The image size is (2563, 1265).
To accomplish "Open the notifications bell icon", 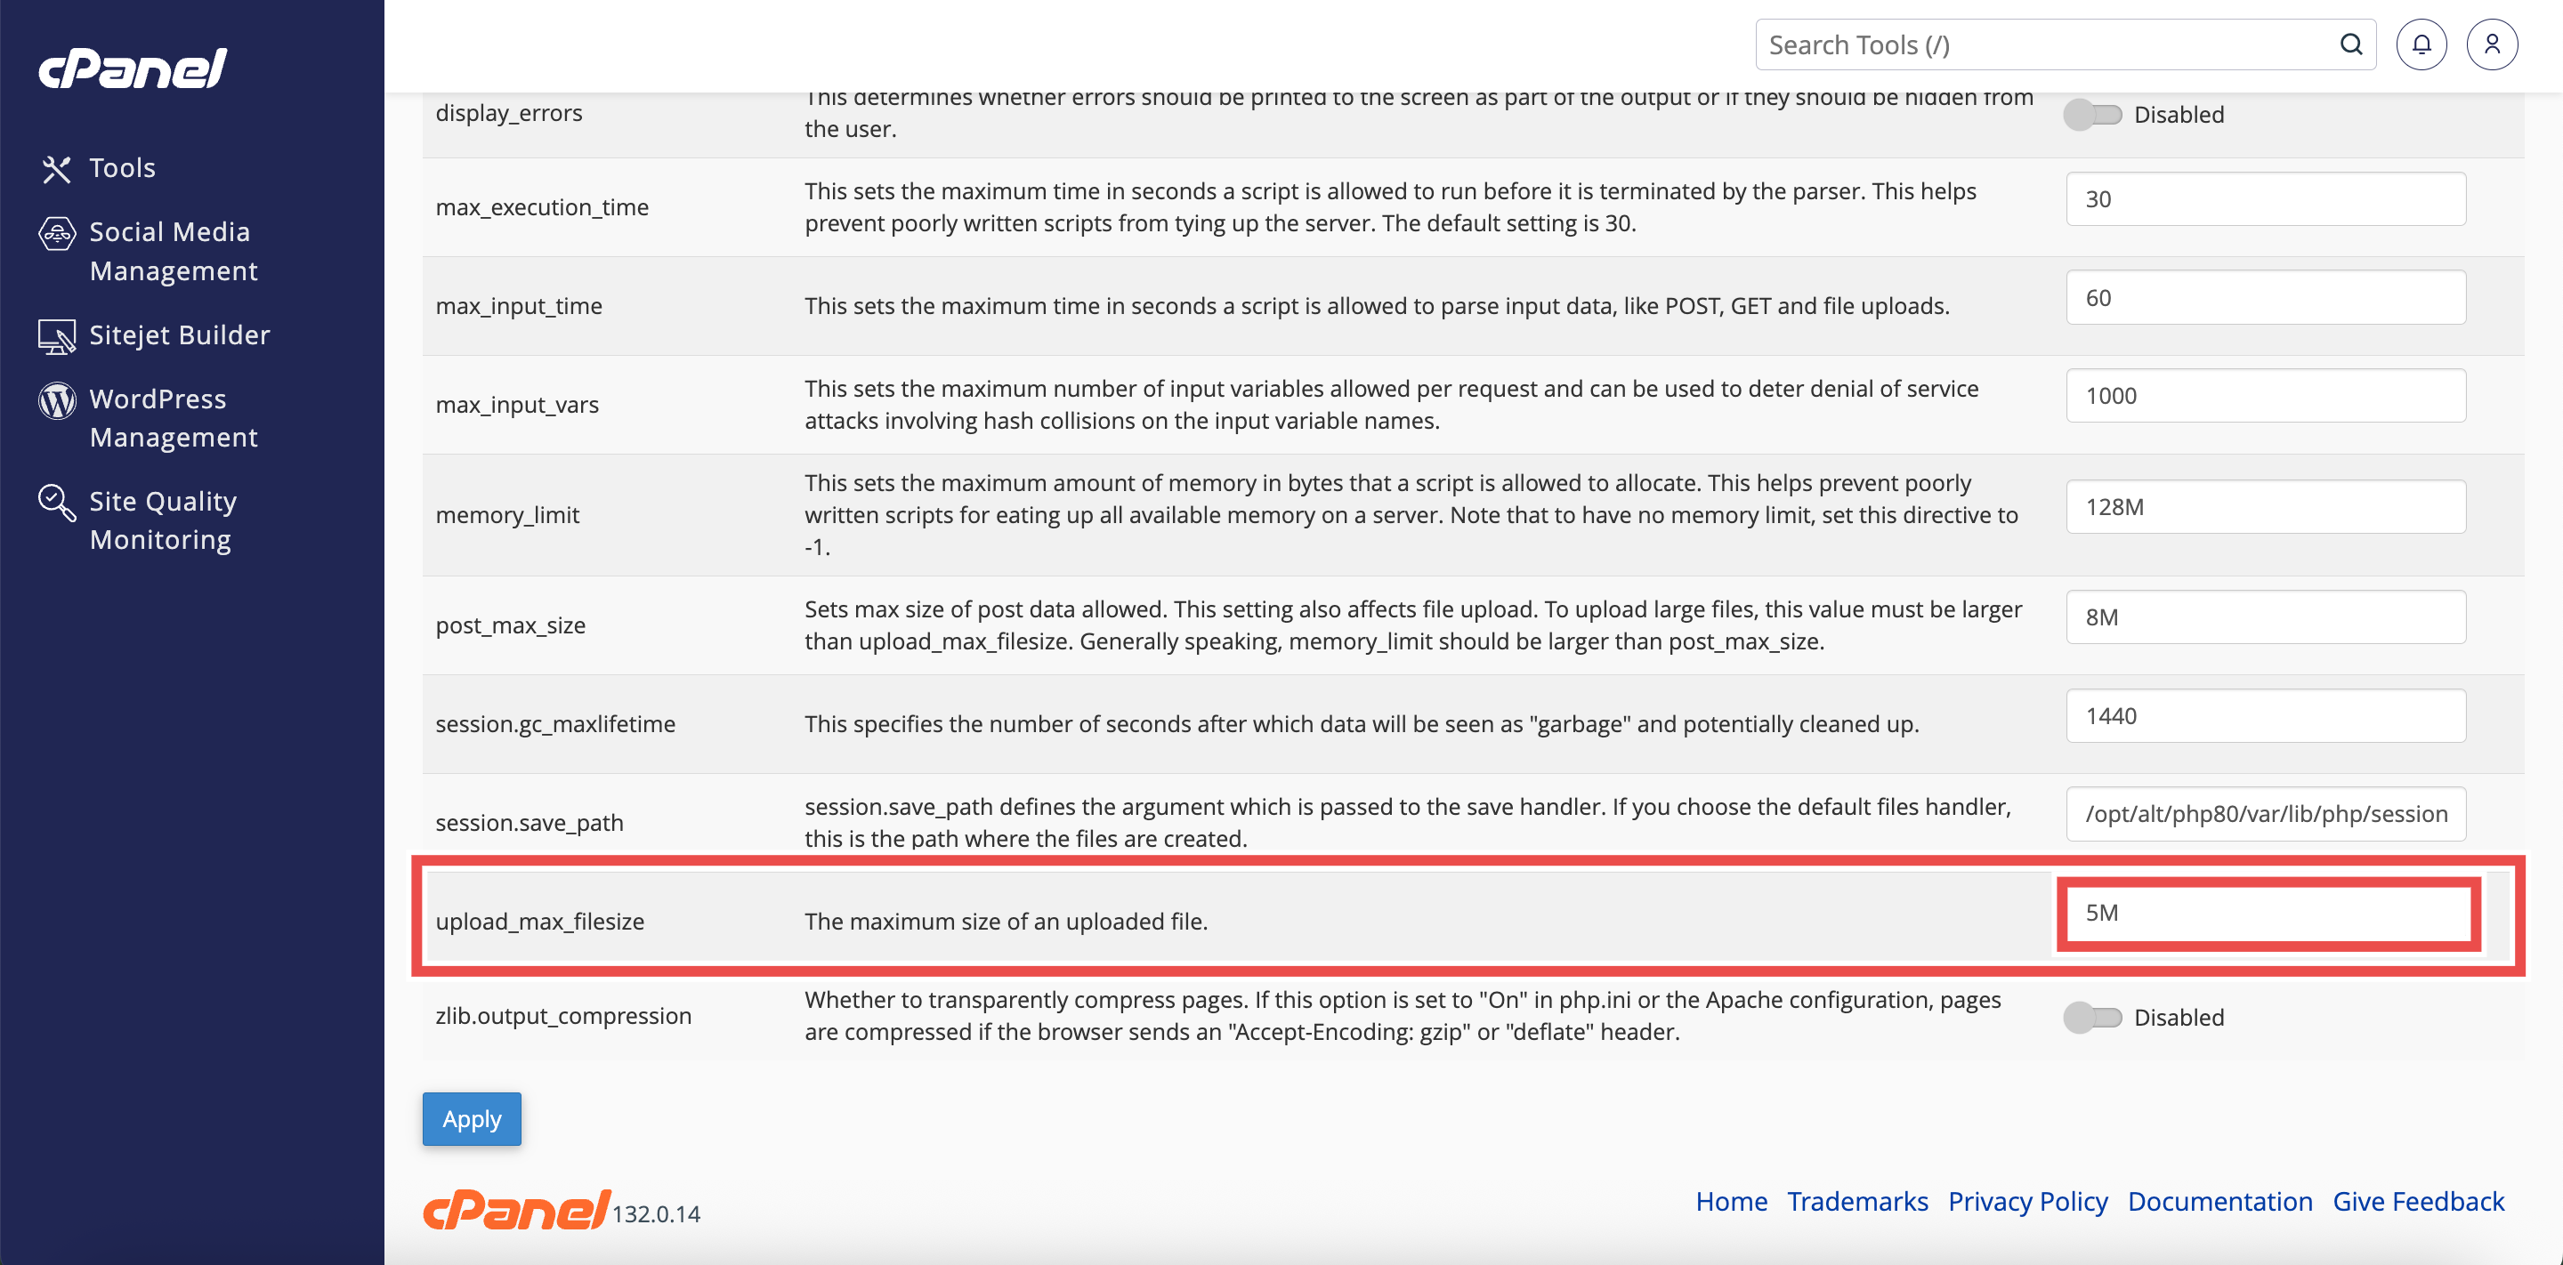I will tap(2421, 44).
